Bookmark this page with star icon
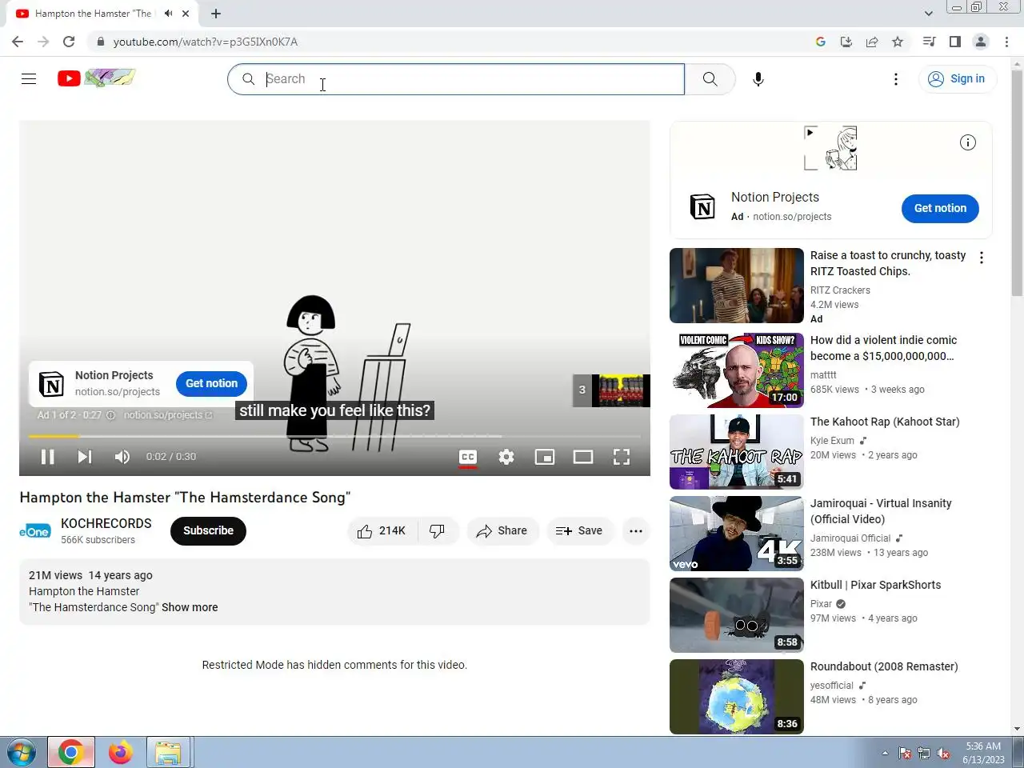This screenshot has width=1024, height=768. [898, 42]
